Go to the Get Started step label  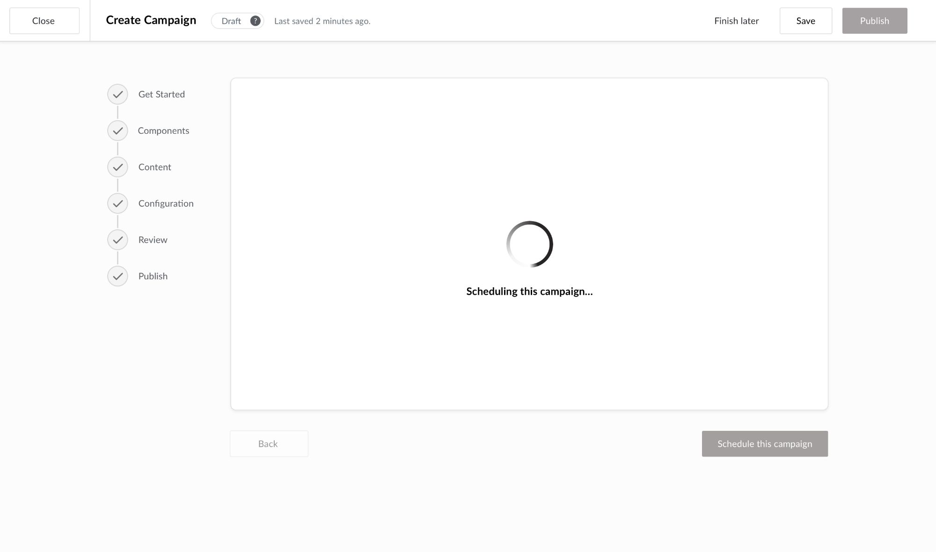161,94
